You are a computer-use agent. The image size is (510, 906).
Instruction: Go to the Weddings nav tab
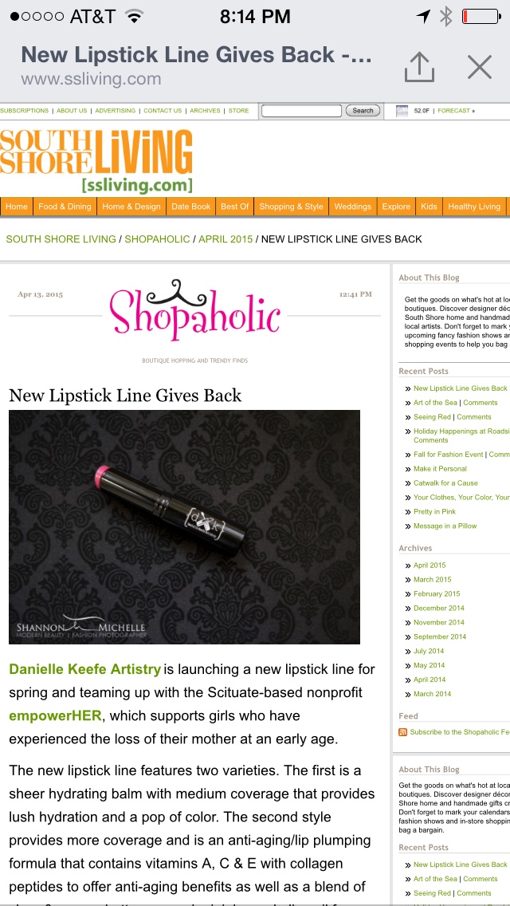click(353, 207)
